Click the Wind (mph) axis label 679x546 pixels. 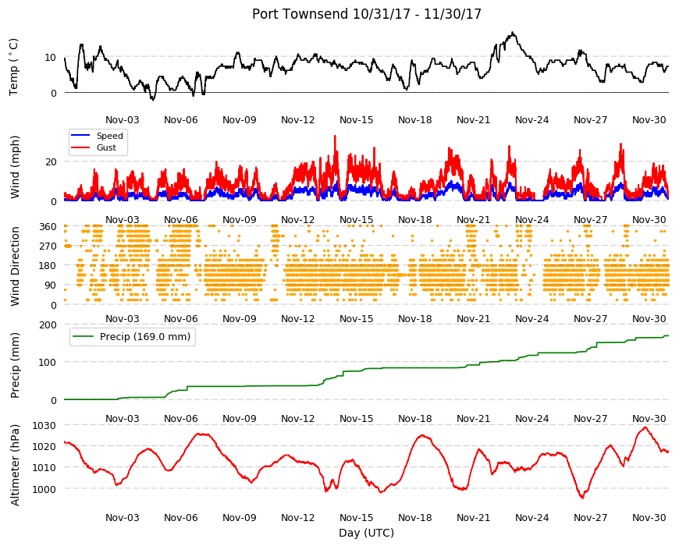(x=15, y=167)
